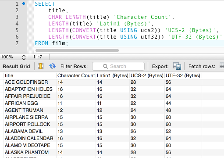Image resolution: width=224 pixels, height=158 pixels.
Task: Click the editor's horizontal scrollbar thumb
Action: pos(77,50)
